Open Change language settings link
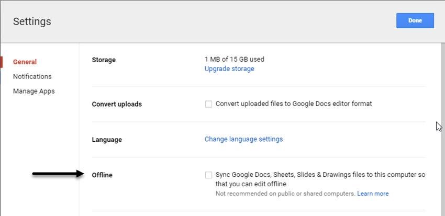Image resolution: width=445 pixels, height=216 pixels. 243,139
